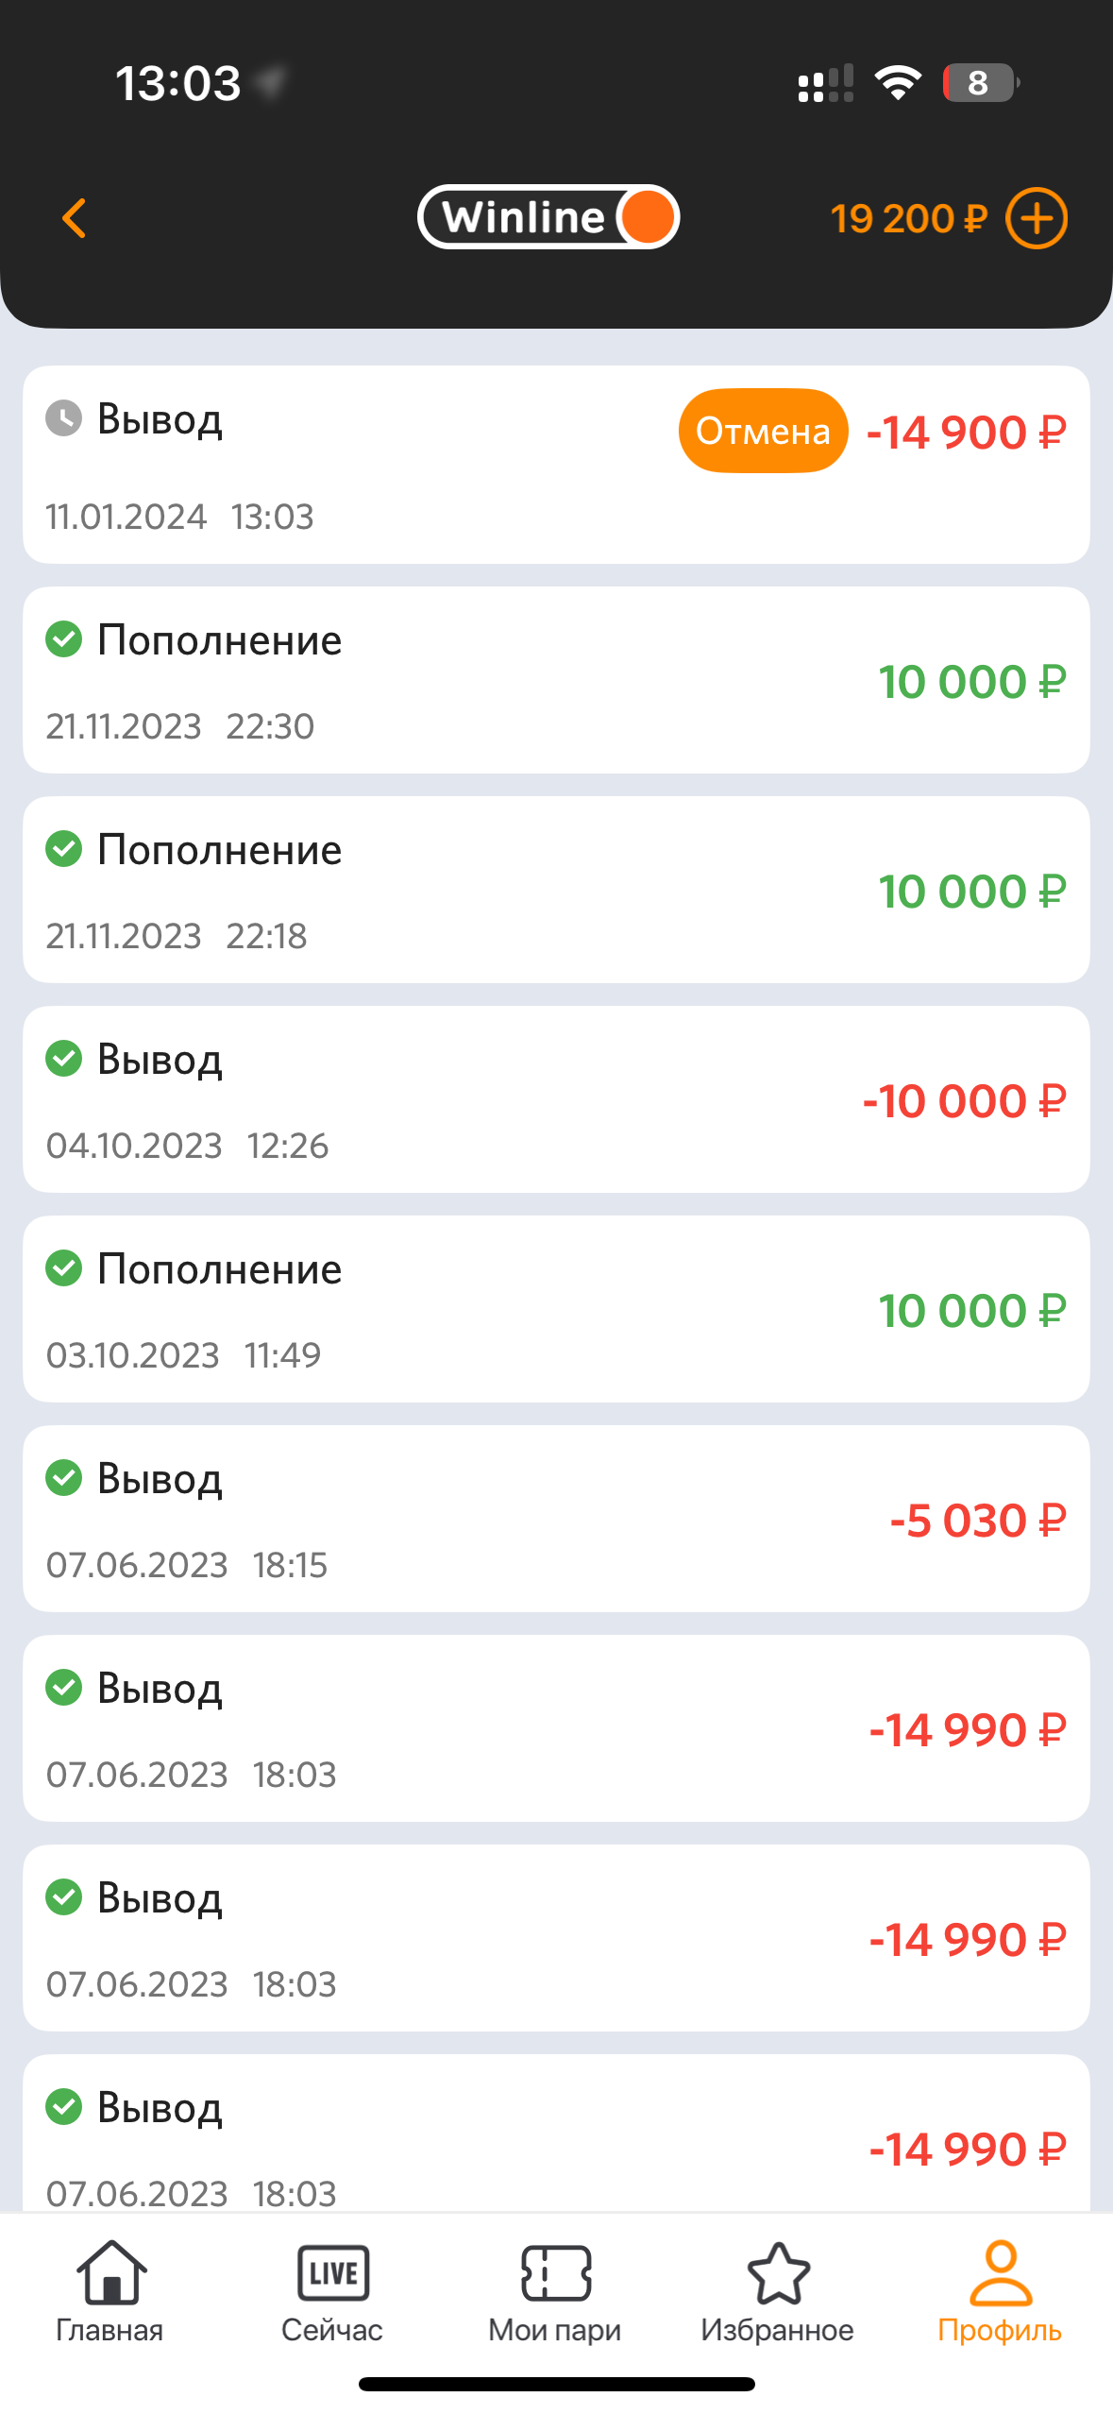Open the 03.10.2023 11:49 Пополнение entry
1113x2414 pixels.
555,1309
